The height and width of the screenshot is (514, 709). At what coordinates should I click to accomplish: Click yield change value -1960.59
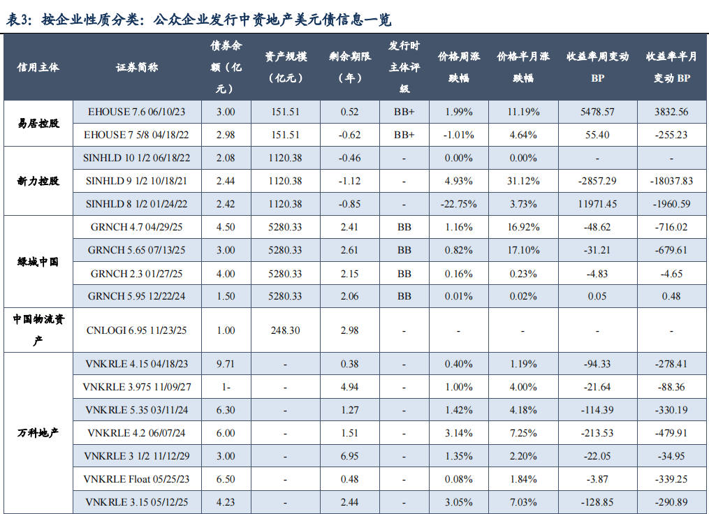[671, 204]
